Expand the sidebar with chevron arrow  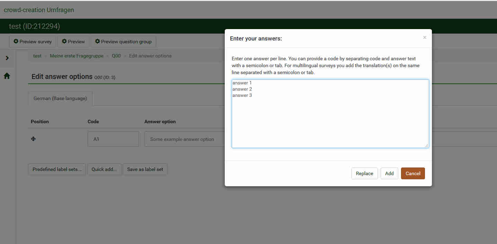[x=7, y=58]
